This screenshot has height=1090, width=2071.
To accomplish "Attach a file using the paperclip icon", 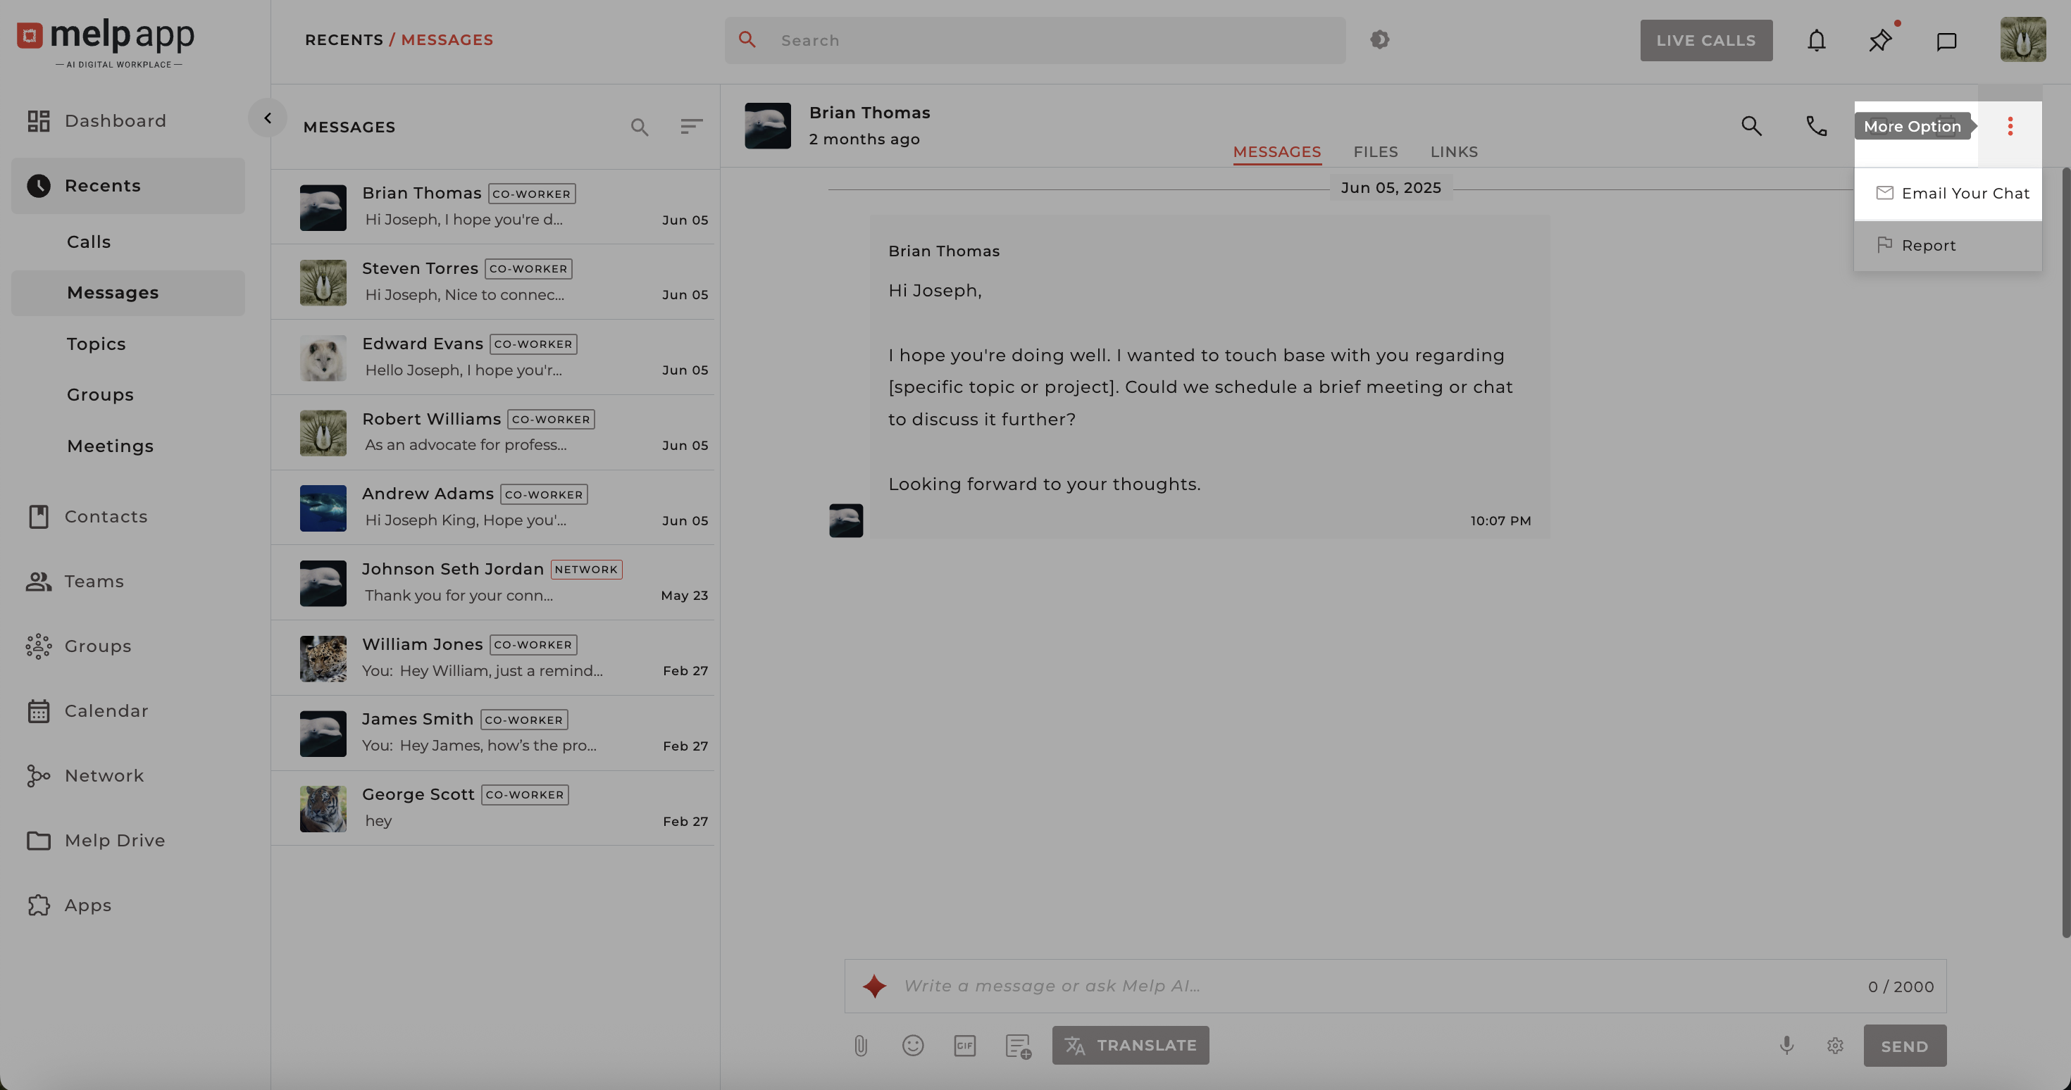I will tap(861, 1045).
